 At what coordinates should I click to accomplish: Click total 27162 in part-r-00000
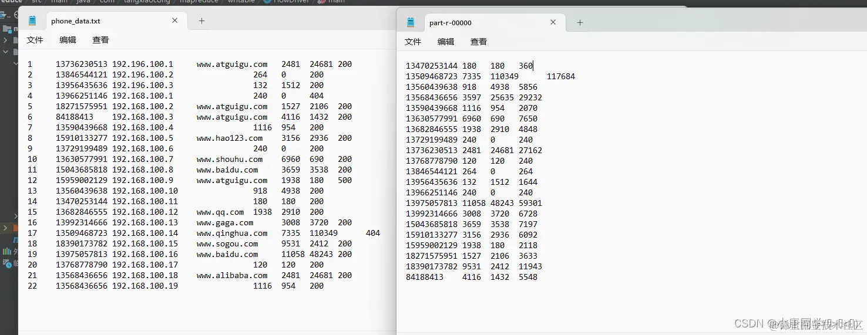(530, 150)
